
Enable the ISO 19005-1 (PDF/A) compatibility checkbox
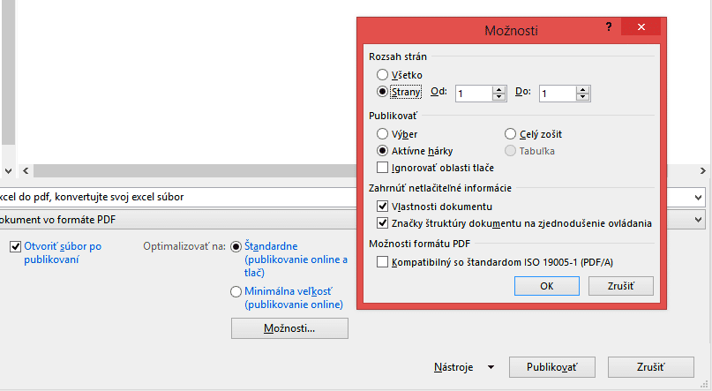click(382, 262)
